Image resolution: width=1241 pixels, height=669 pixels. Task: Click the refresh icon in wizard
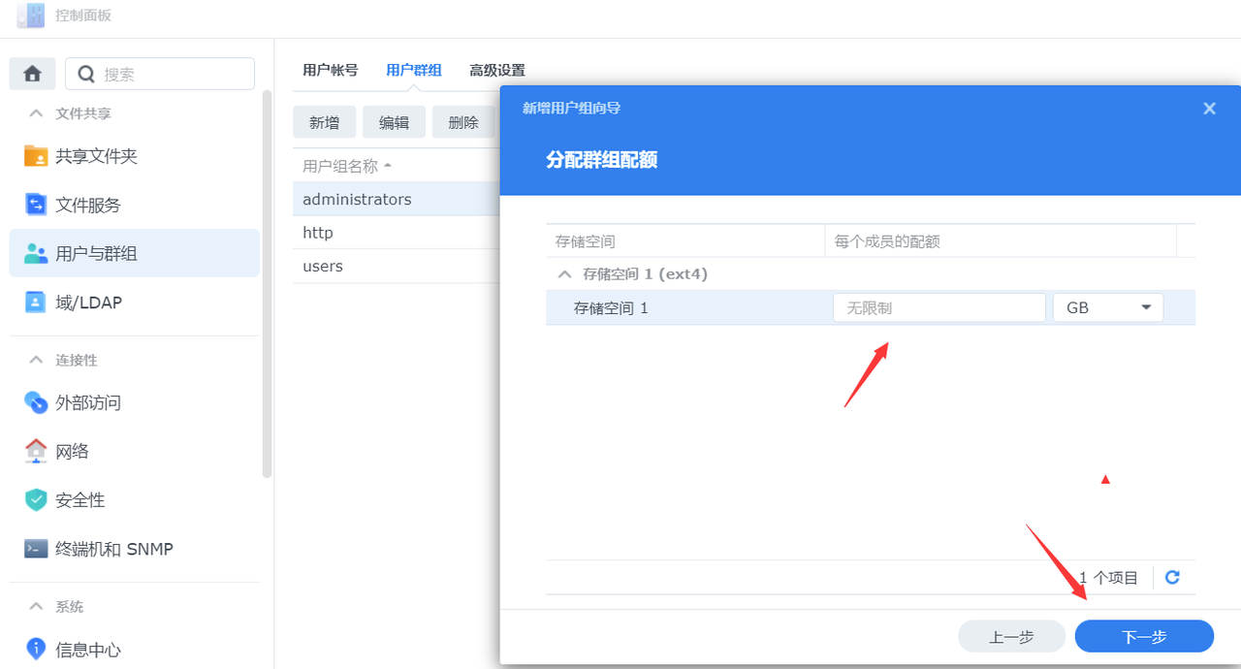(x=1172, y=578)
